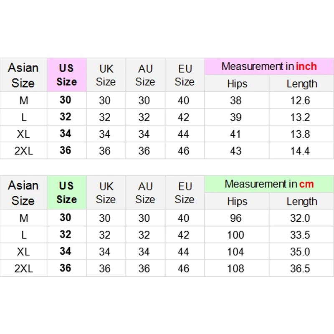This screenshot has width=334, height=334.
Task: Click the pink US Size header cell
Action: click(x=67, y=75)
